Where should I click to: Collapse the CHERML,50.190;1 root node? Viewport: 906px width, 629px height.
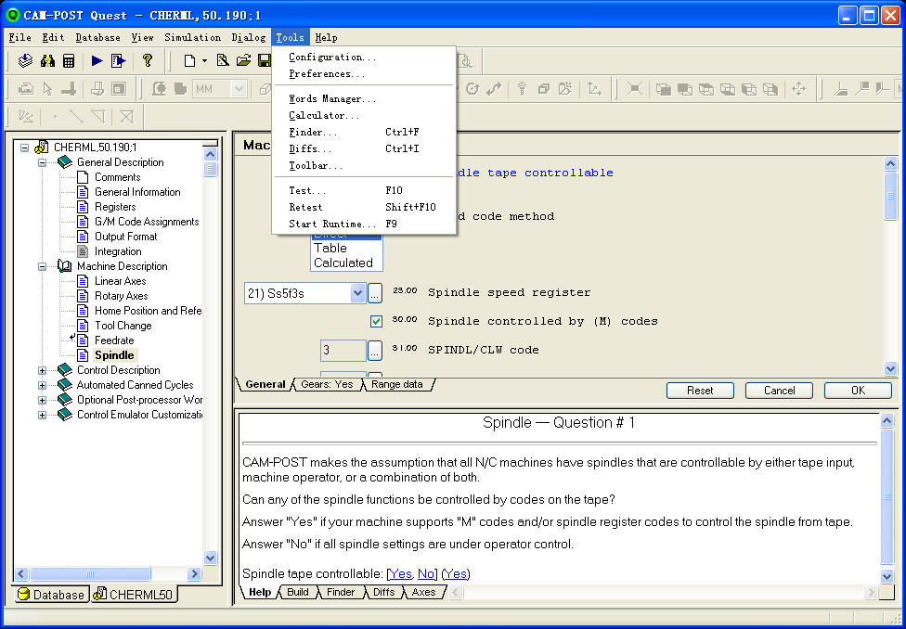[24, 148]
